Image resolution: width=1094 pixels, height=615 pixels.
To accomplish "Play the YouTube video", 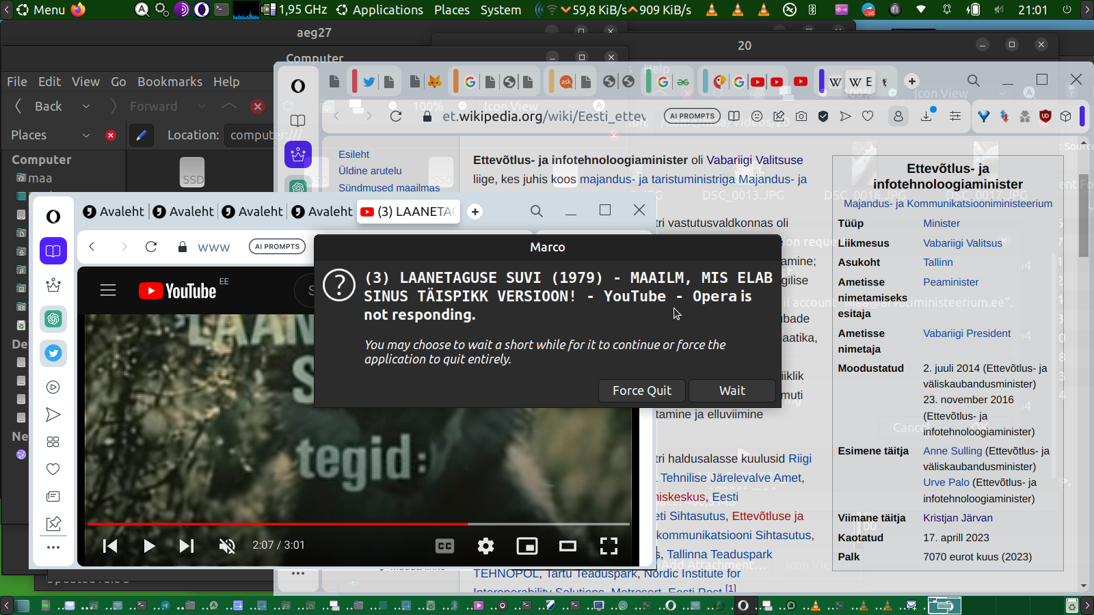I will click(x=149, y=545).
